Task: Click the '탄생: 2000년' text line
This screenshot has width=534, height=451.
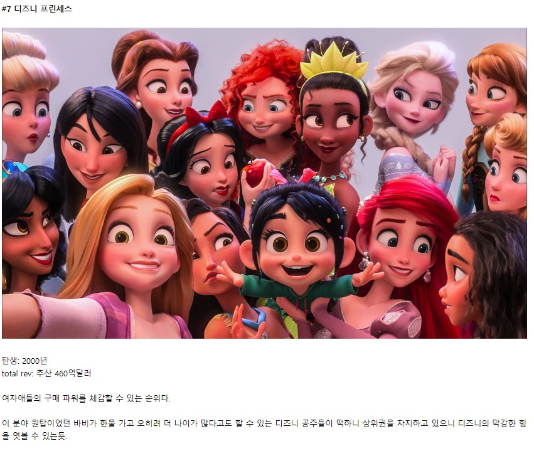Action: click(x=24, y=361)
